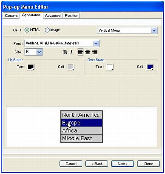
Task: Select HTML cells radio button
Action: pos(27,30)
